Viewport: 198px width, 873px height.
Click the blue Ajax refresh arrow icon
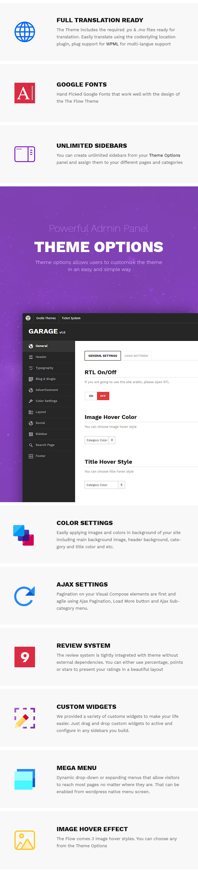[x=25, y=596]
